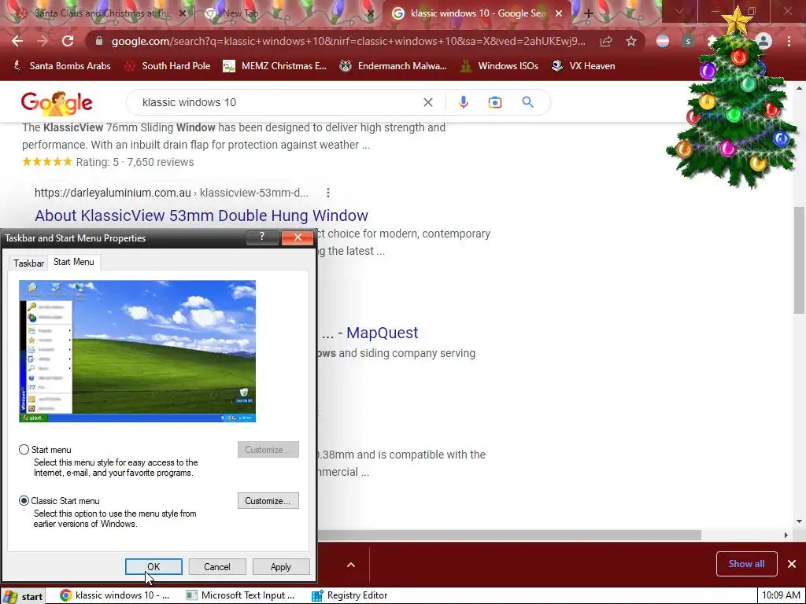Click the blue magnifier search icon

click(527, 102)
